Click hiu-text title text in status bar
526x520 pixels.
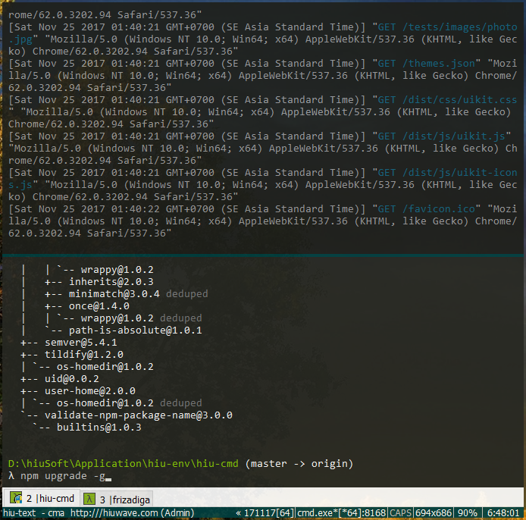(x=20, y=513)
